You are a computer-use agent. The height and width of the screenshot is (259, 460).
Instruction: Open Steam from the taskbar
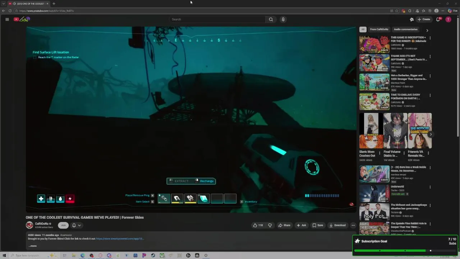pos(153,255)
